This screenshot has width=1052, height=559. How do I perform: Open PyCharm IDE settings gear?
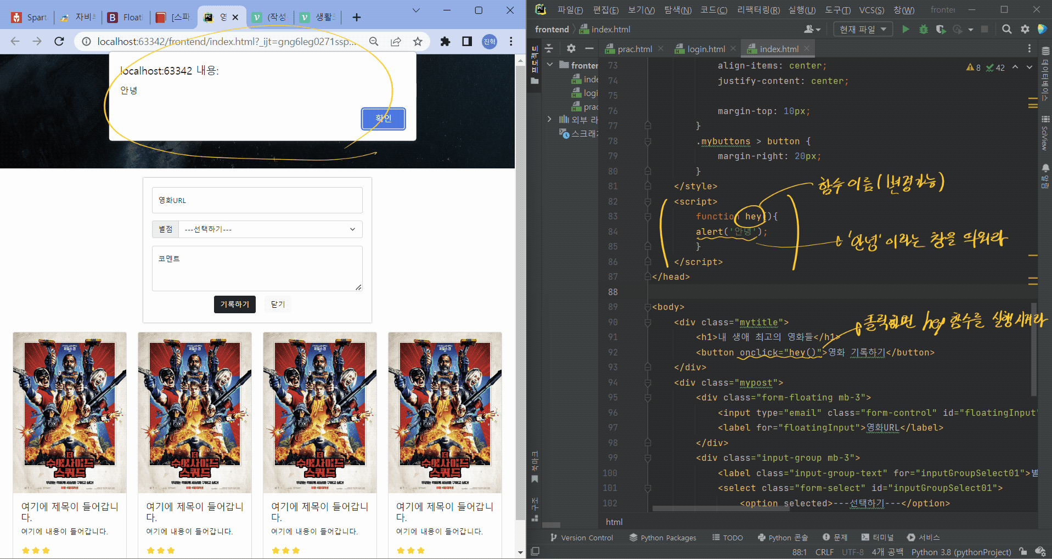pyautogui.click(x=1025, y=29)
